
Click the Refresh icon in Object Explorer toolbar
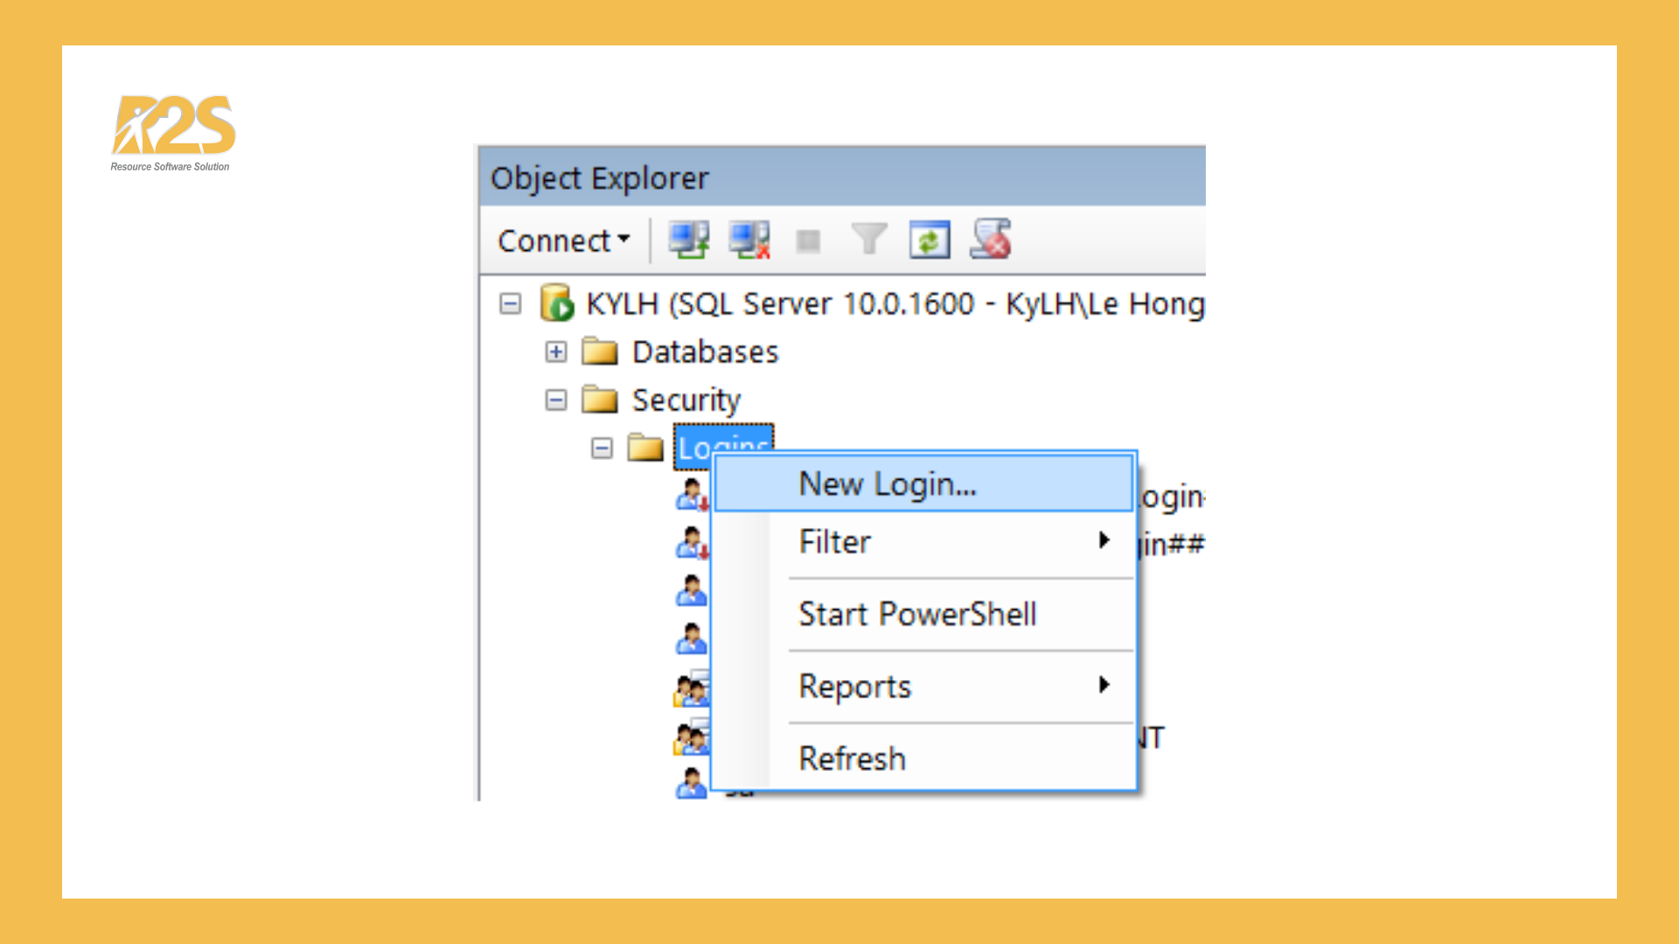click(930, 239)
